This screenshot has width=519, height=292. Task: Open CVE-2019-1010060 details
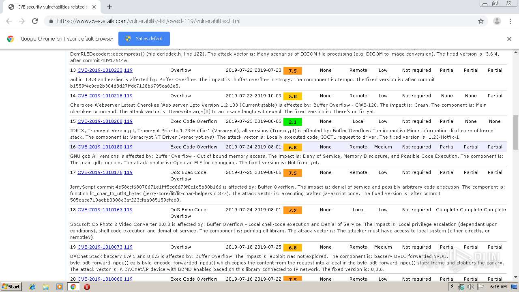pyautogui.click(x=100, y=279)
